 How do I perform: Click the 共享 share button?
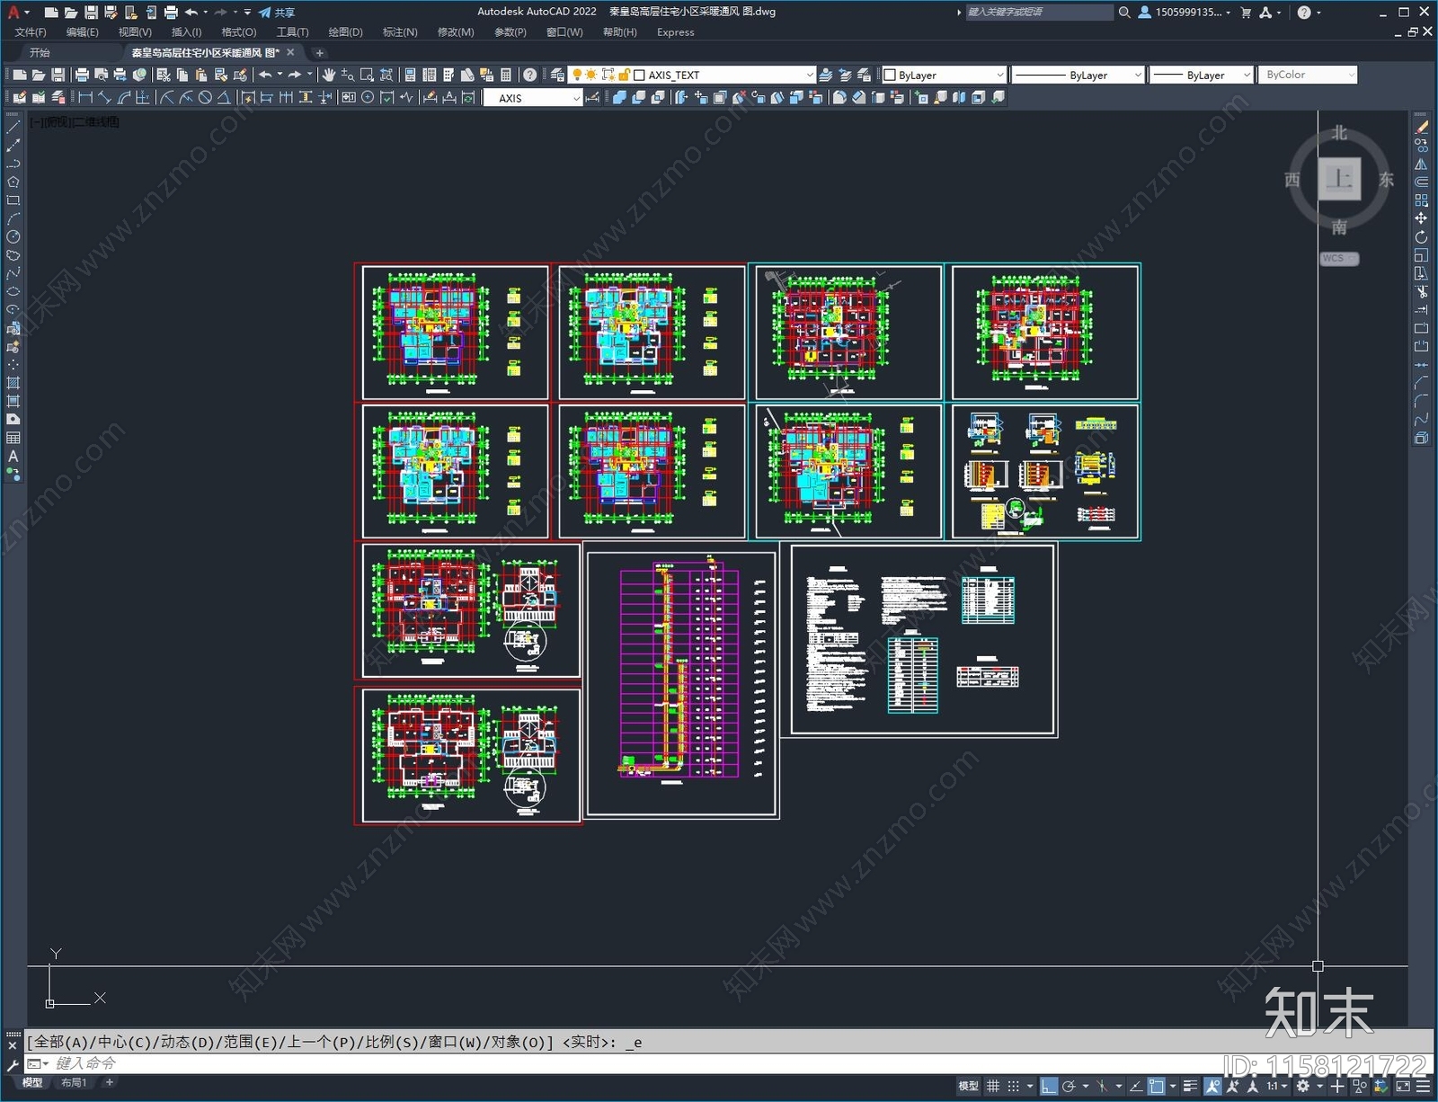[277, 13]
